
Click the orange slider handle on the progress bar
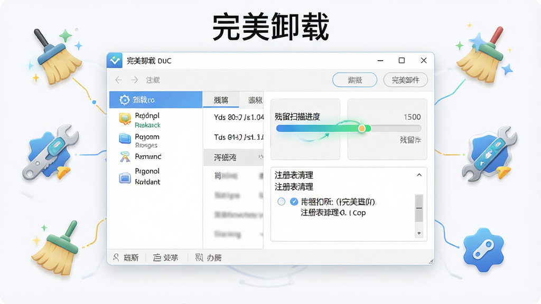[x=361, y=129]
